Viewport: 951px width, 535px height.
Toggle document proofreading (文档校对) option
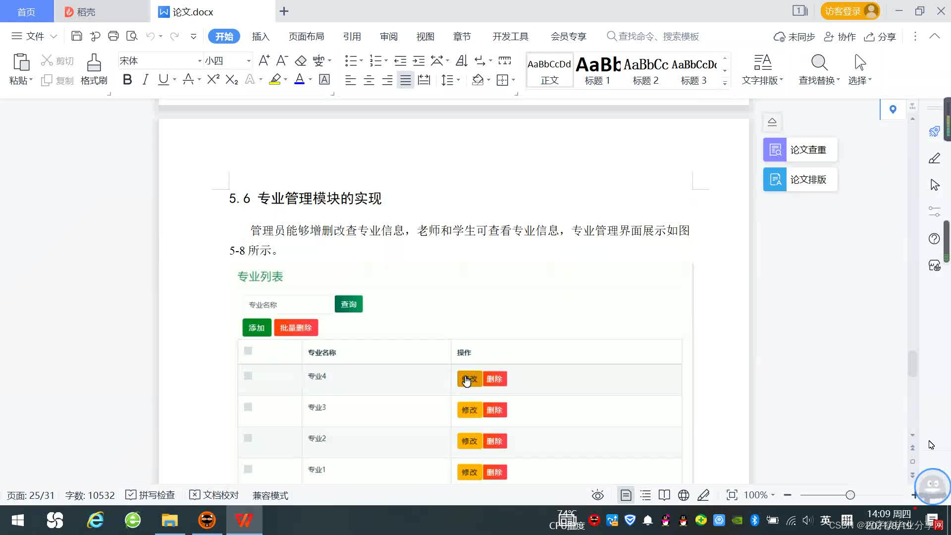point(214,495)
